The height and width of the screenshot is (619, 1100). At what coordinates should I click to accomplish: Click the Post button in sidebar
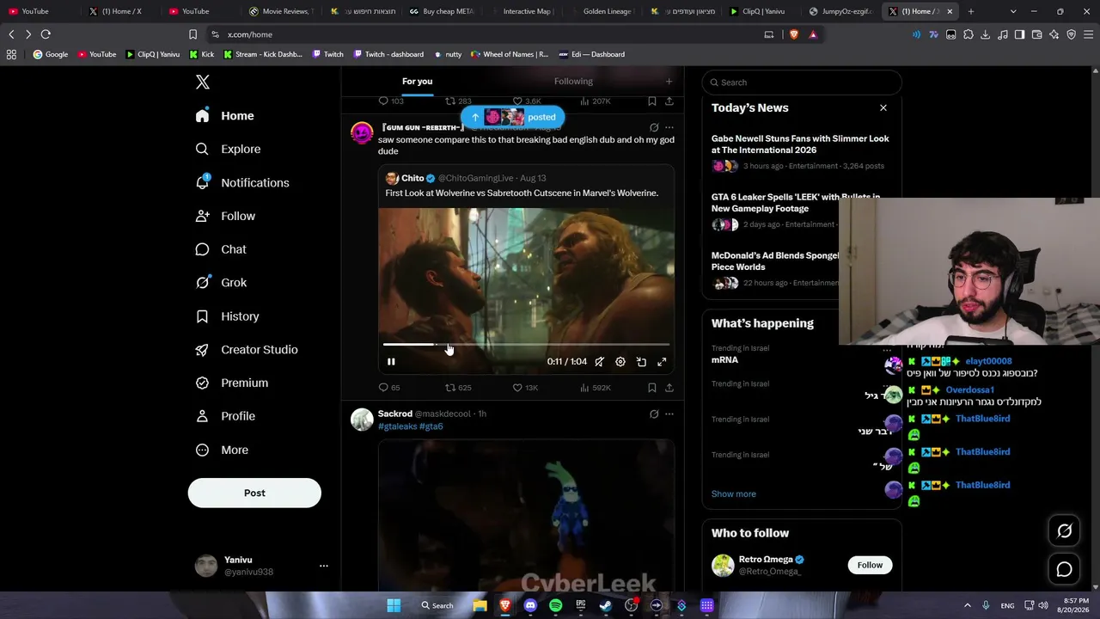click(254, 493)
